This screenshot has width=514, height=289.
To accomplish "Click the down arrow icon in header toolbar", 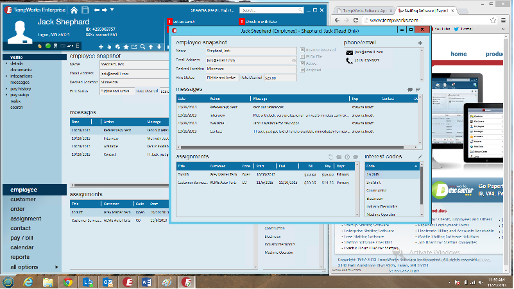I will 159,47.
